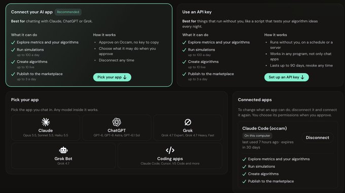Click 'Explore metrics and your algorithms' in Connect your AI app card

point(48,42)
